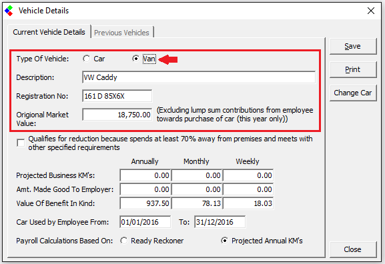
Task: Click weekly Benefit In Kind value 18.03
Action: (248, 203)
